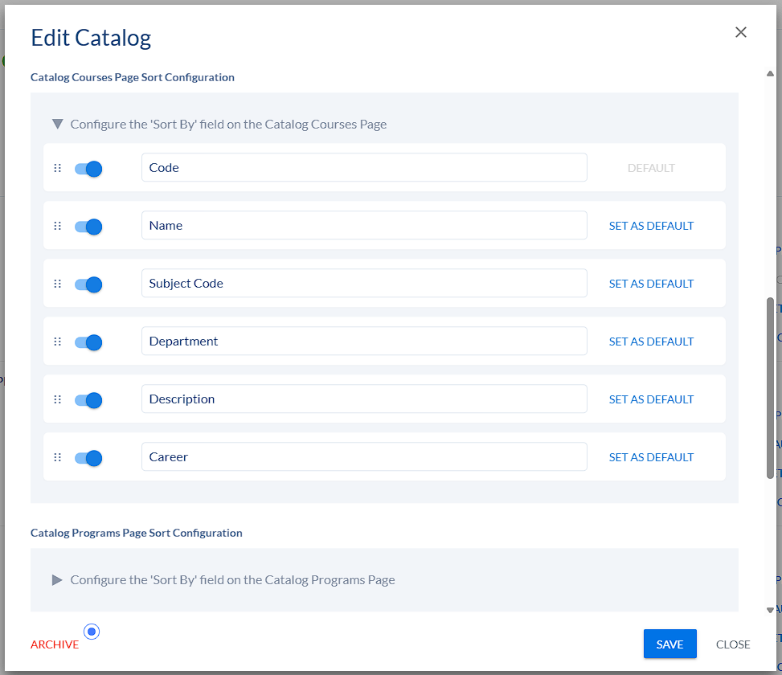The width and height of the screenshot is (782, 675).
Task: Edit the Description label field
Action: (364, 399)
